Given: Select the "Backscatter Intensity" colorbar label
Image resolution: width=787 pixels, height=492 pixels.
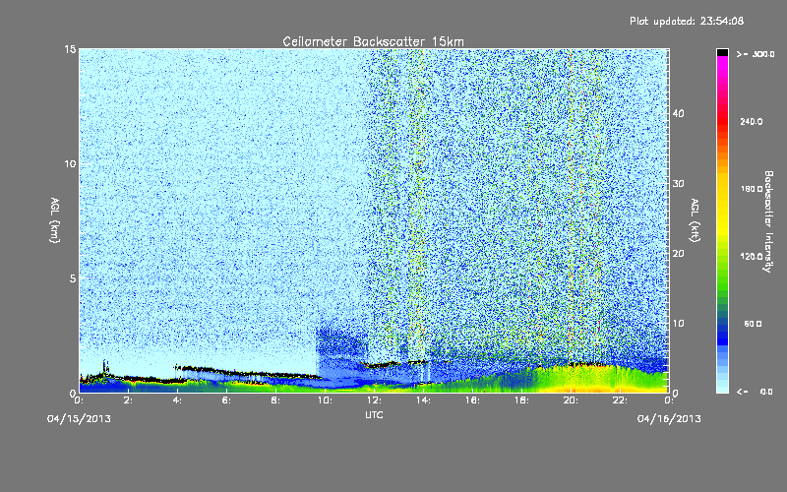Looking at the screenshot, I should [x=768, y=221].
